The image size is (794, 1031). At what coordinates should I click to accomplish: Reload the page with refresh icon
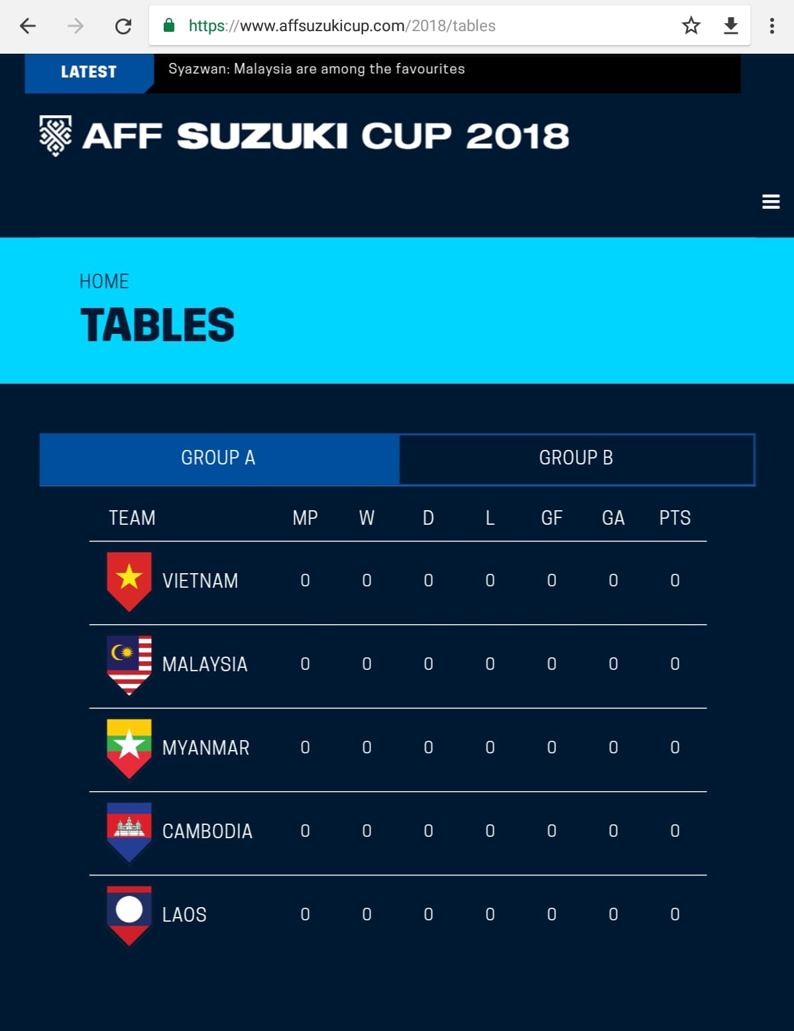click(123, 26)
